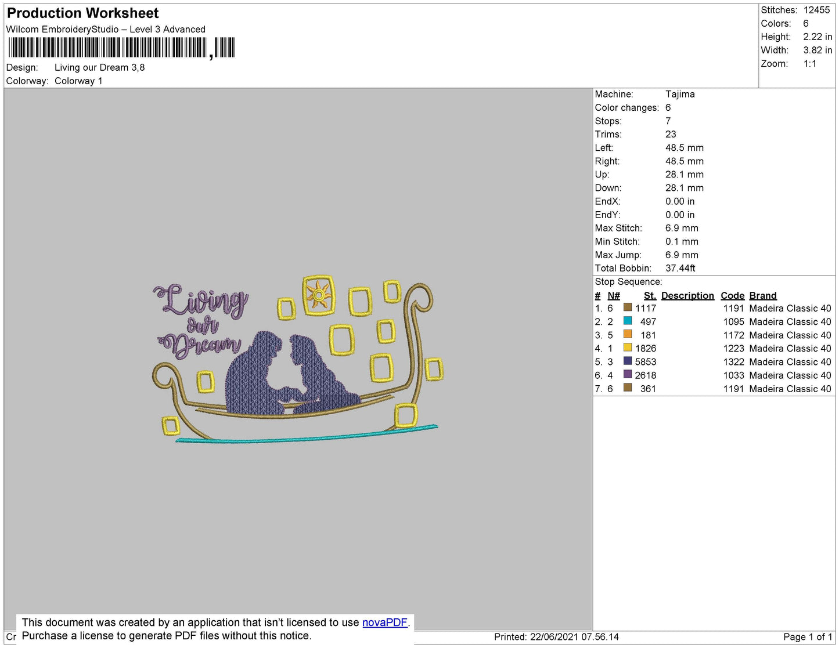839x648 pixels.
Task: Click code 1223 in the stop sequence
Action: pos(733,348)
